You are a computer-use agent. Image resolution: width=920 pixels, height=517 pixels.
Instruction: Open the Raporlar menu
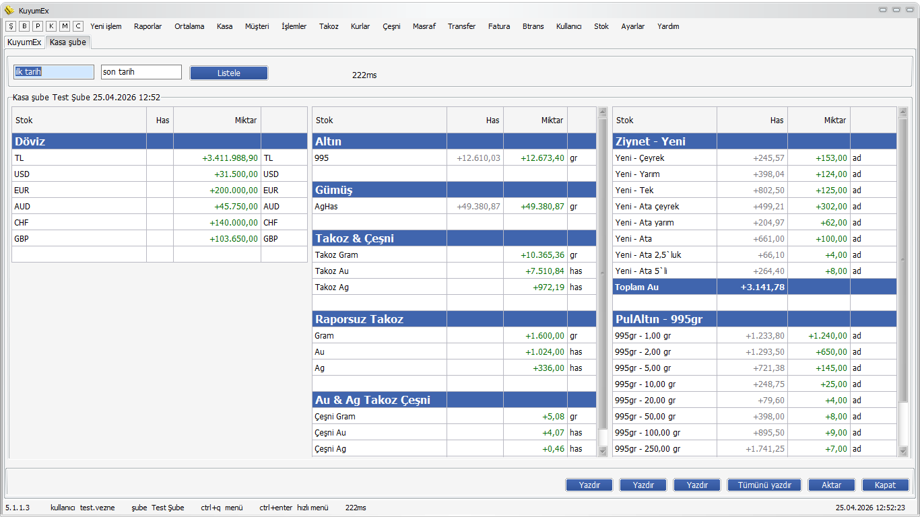(147, 26)
